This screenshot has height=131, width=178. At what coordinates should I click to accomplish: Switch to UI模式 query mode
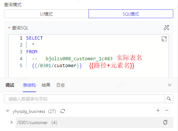pyautogui.click(x=46, y=14)
